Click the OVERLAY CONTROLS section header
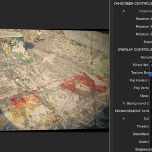 click(x=135, y=49)
